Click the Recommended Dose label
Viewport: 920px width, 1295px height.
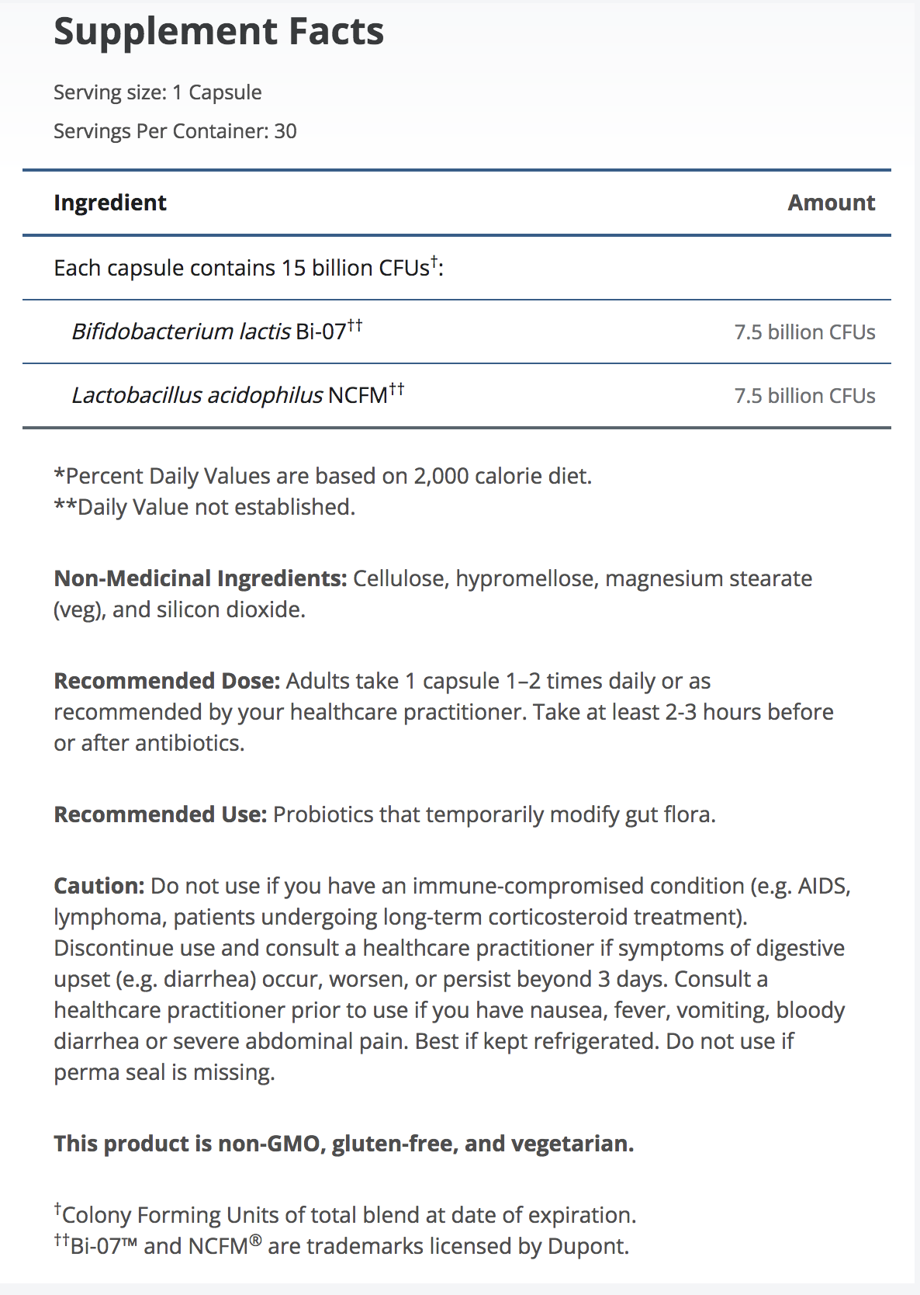click(167, 681)
